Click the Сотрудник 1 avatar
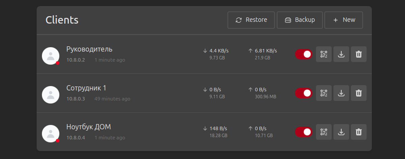 click(x=51, y=95)
